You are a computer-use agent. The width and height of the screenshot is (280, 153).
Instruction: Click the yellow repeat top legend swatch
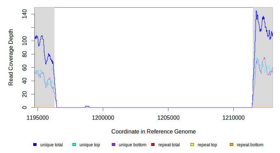point(192,144)
